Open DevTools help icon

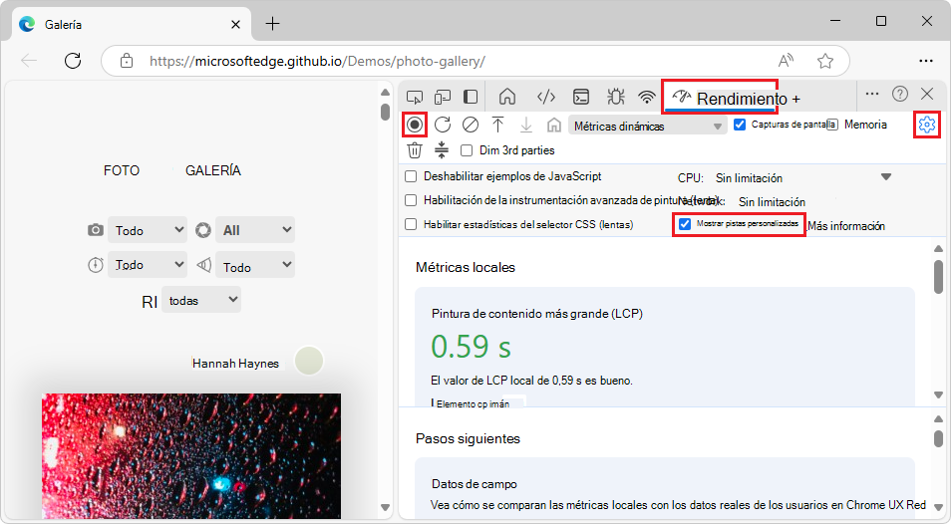pyautogui.click(x=900, y=94)
